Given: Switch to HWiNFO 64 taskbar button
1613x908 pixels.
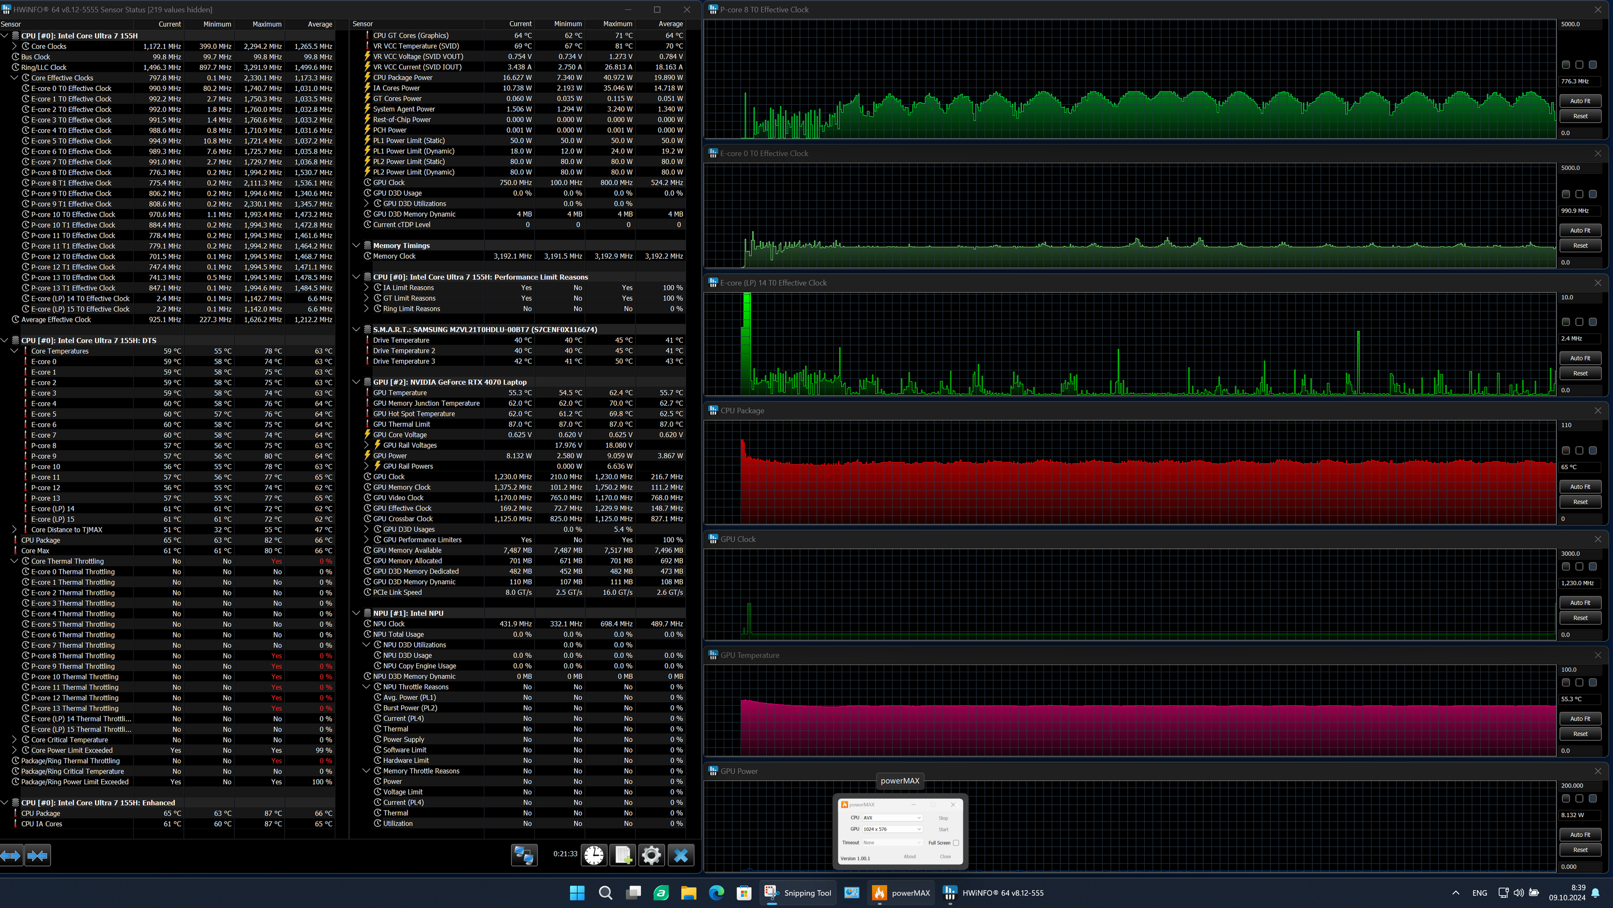Looking at the screenshot, I should [x=993, y=892].
